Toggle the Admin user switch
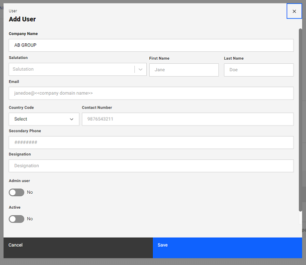 16,192
